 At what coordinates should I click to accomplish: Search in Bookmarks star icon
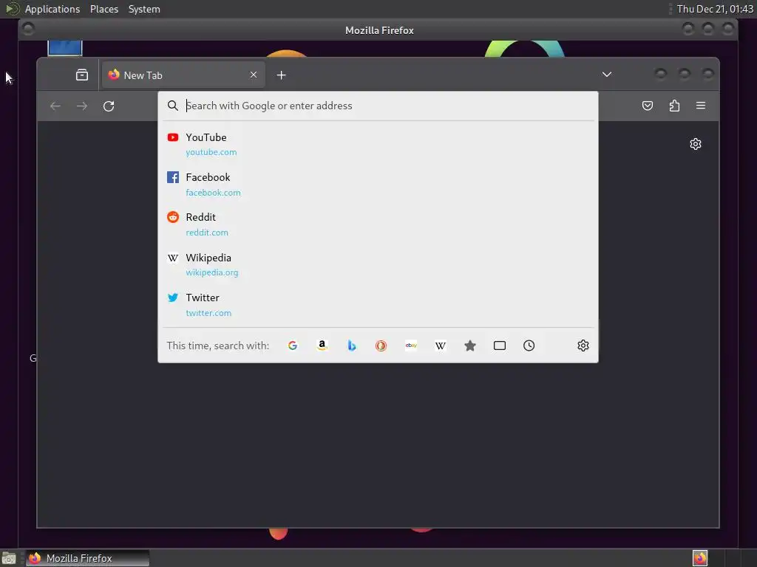click(470, 346)
